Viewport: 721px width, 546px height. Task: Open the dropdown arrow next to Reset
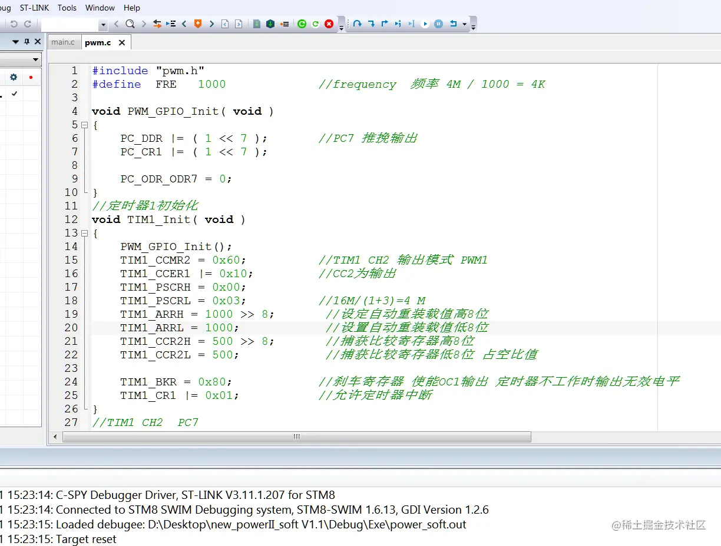[x=465, y=25]
